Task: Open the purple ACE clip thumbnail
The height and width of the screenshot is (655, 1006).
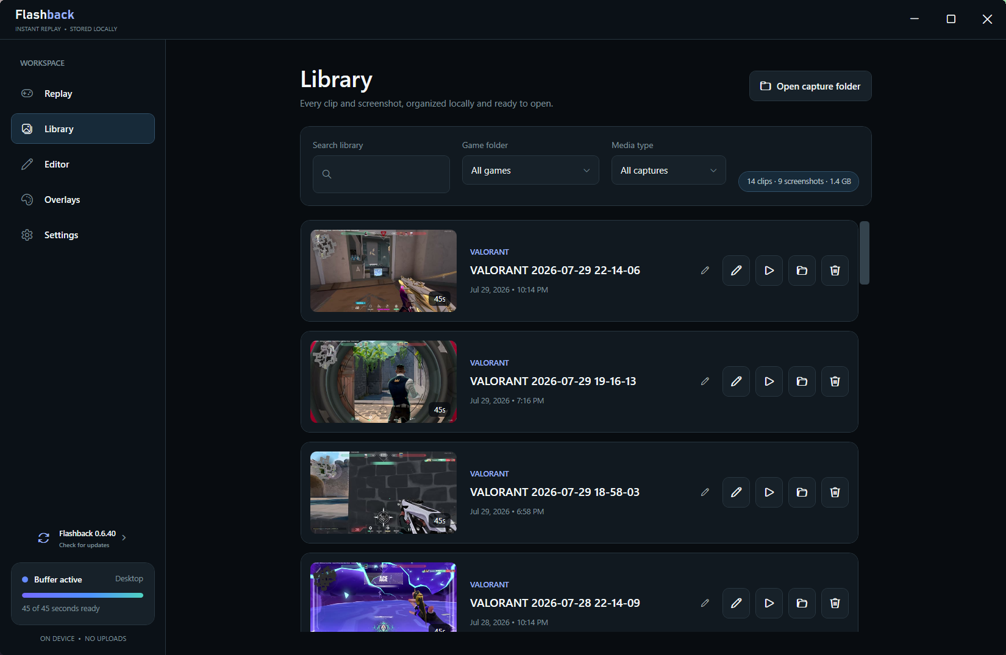Action: (383, 597)
